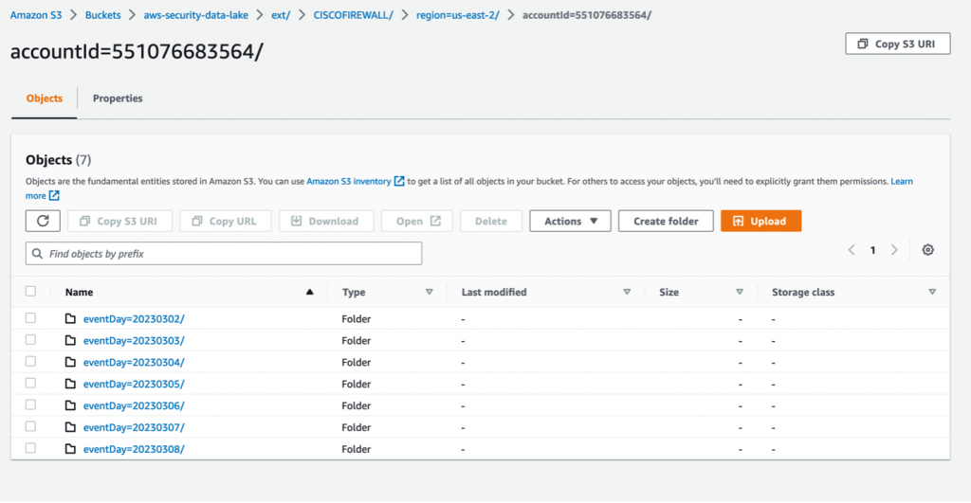Click the refresh objects icon button
This screenshot has height=503, width=971.
pos(43,221)
